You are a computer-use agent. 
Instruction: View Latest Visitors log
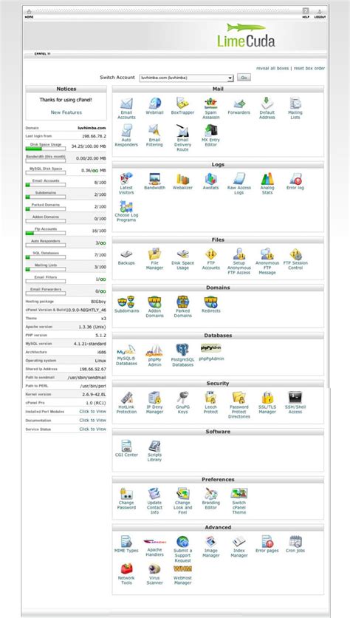coord(126,183)
